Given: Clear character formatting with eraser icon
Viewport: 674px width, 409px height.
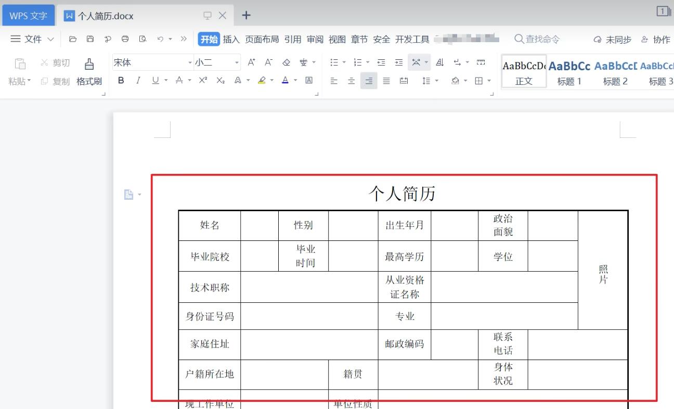Looking at the screenshot, I should (286, 62).
